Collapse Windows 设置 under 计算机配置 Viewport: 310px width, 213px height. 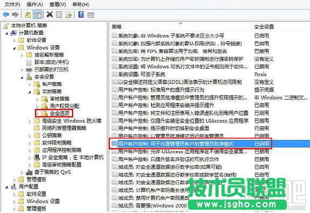coord(14,48)
